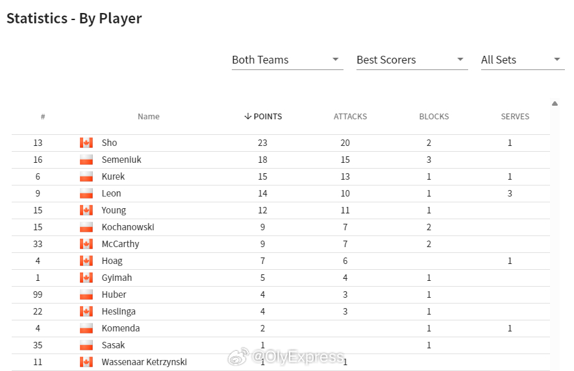Open the Best Scorers dropdown
The height and width of the screenshot is (371, 574).
[x=412, y=60]
